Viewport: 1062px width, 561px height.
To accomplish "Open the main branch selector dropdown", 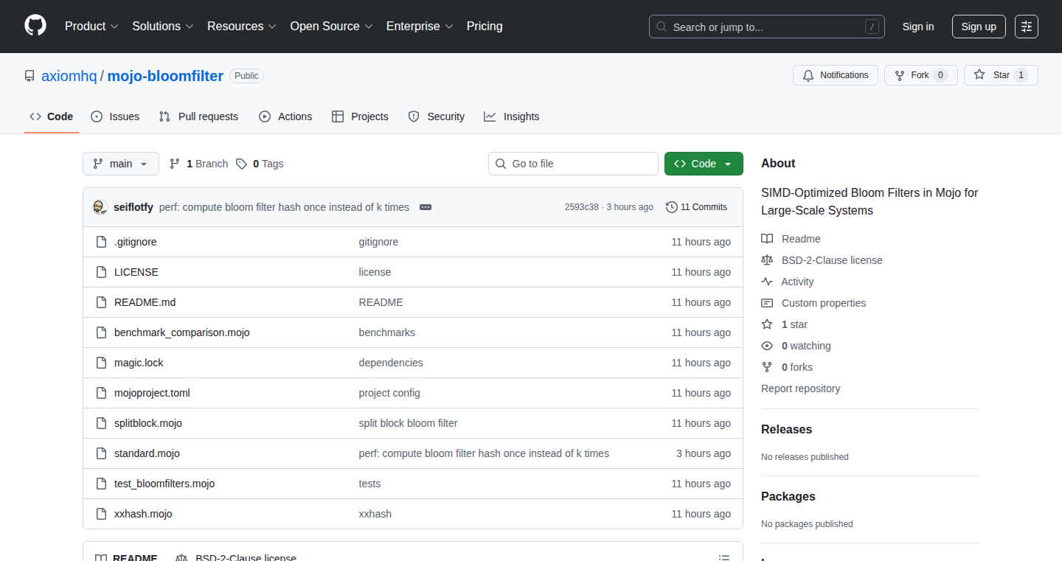I will (121, 164).
